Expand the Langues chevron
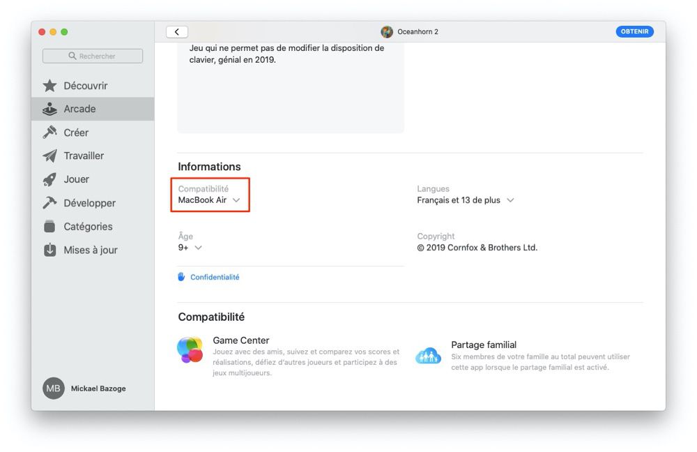This screenshot has width=697, height=452. [x=510, y=200]
